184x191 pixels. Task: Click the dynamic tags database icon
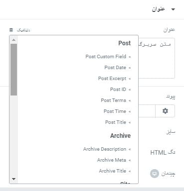pos(11,30)
